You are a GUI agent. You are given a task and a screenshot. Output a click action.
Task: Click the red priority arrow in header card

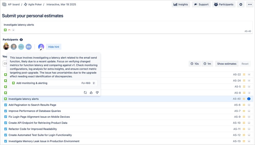pyautogui.click(x=9, y=30)
